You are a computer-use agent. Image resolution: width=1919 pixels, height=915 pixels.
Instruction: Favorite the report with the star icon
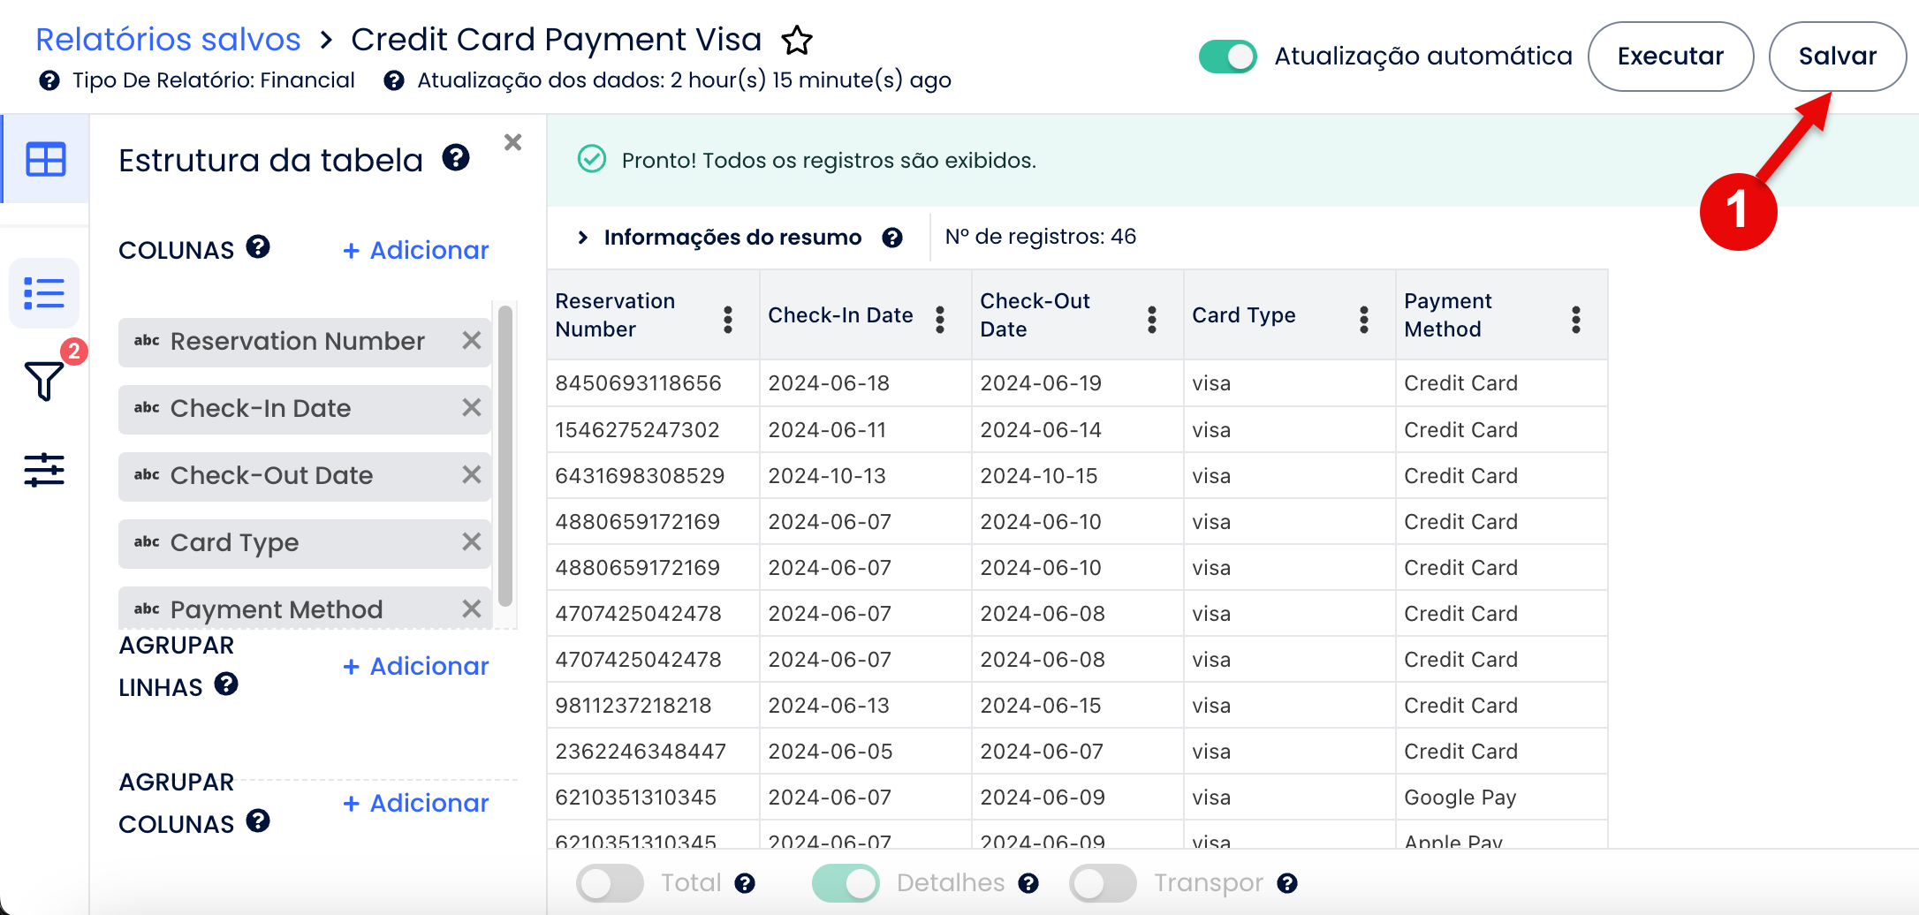click(x=797, y=40)
